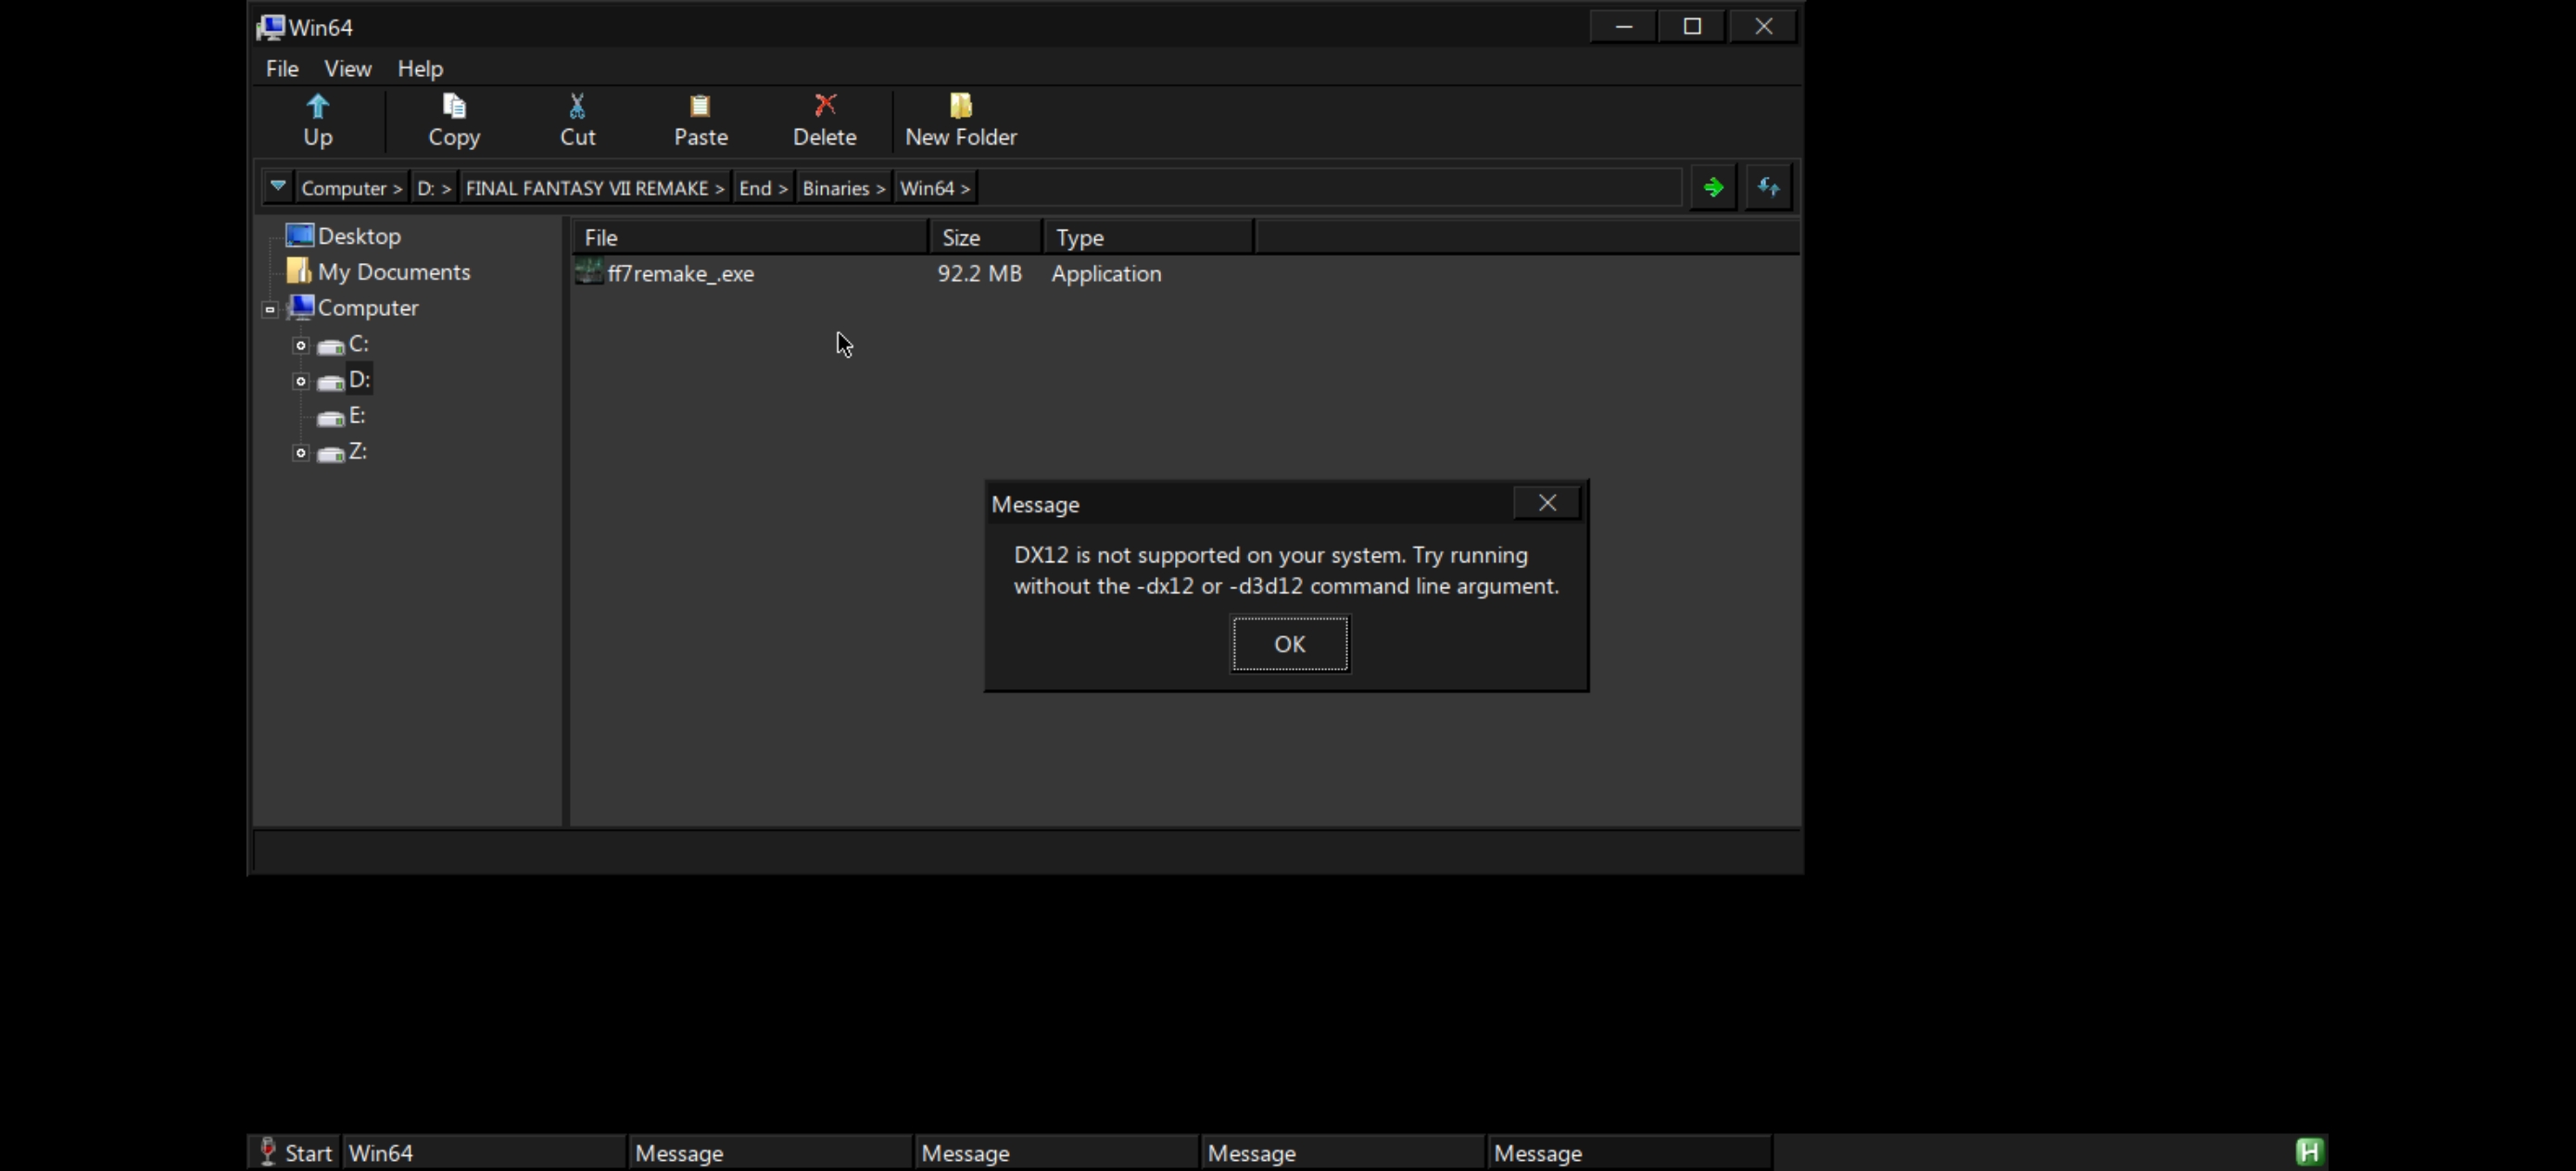Screen dimensions: 2576x1171
Task: Select the ff7remake_.exe icon
Action: coord(588,272)
